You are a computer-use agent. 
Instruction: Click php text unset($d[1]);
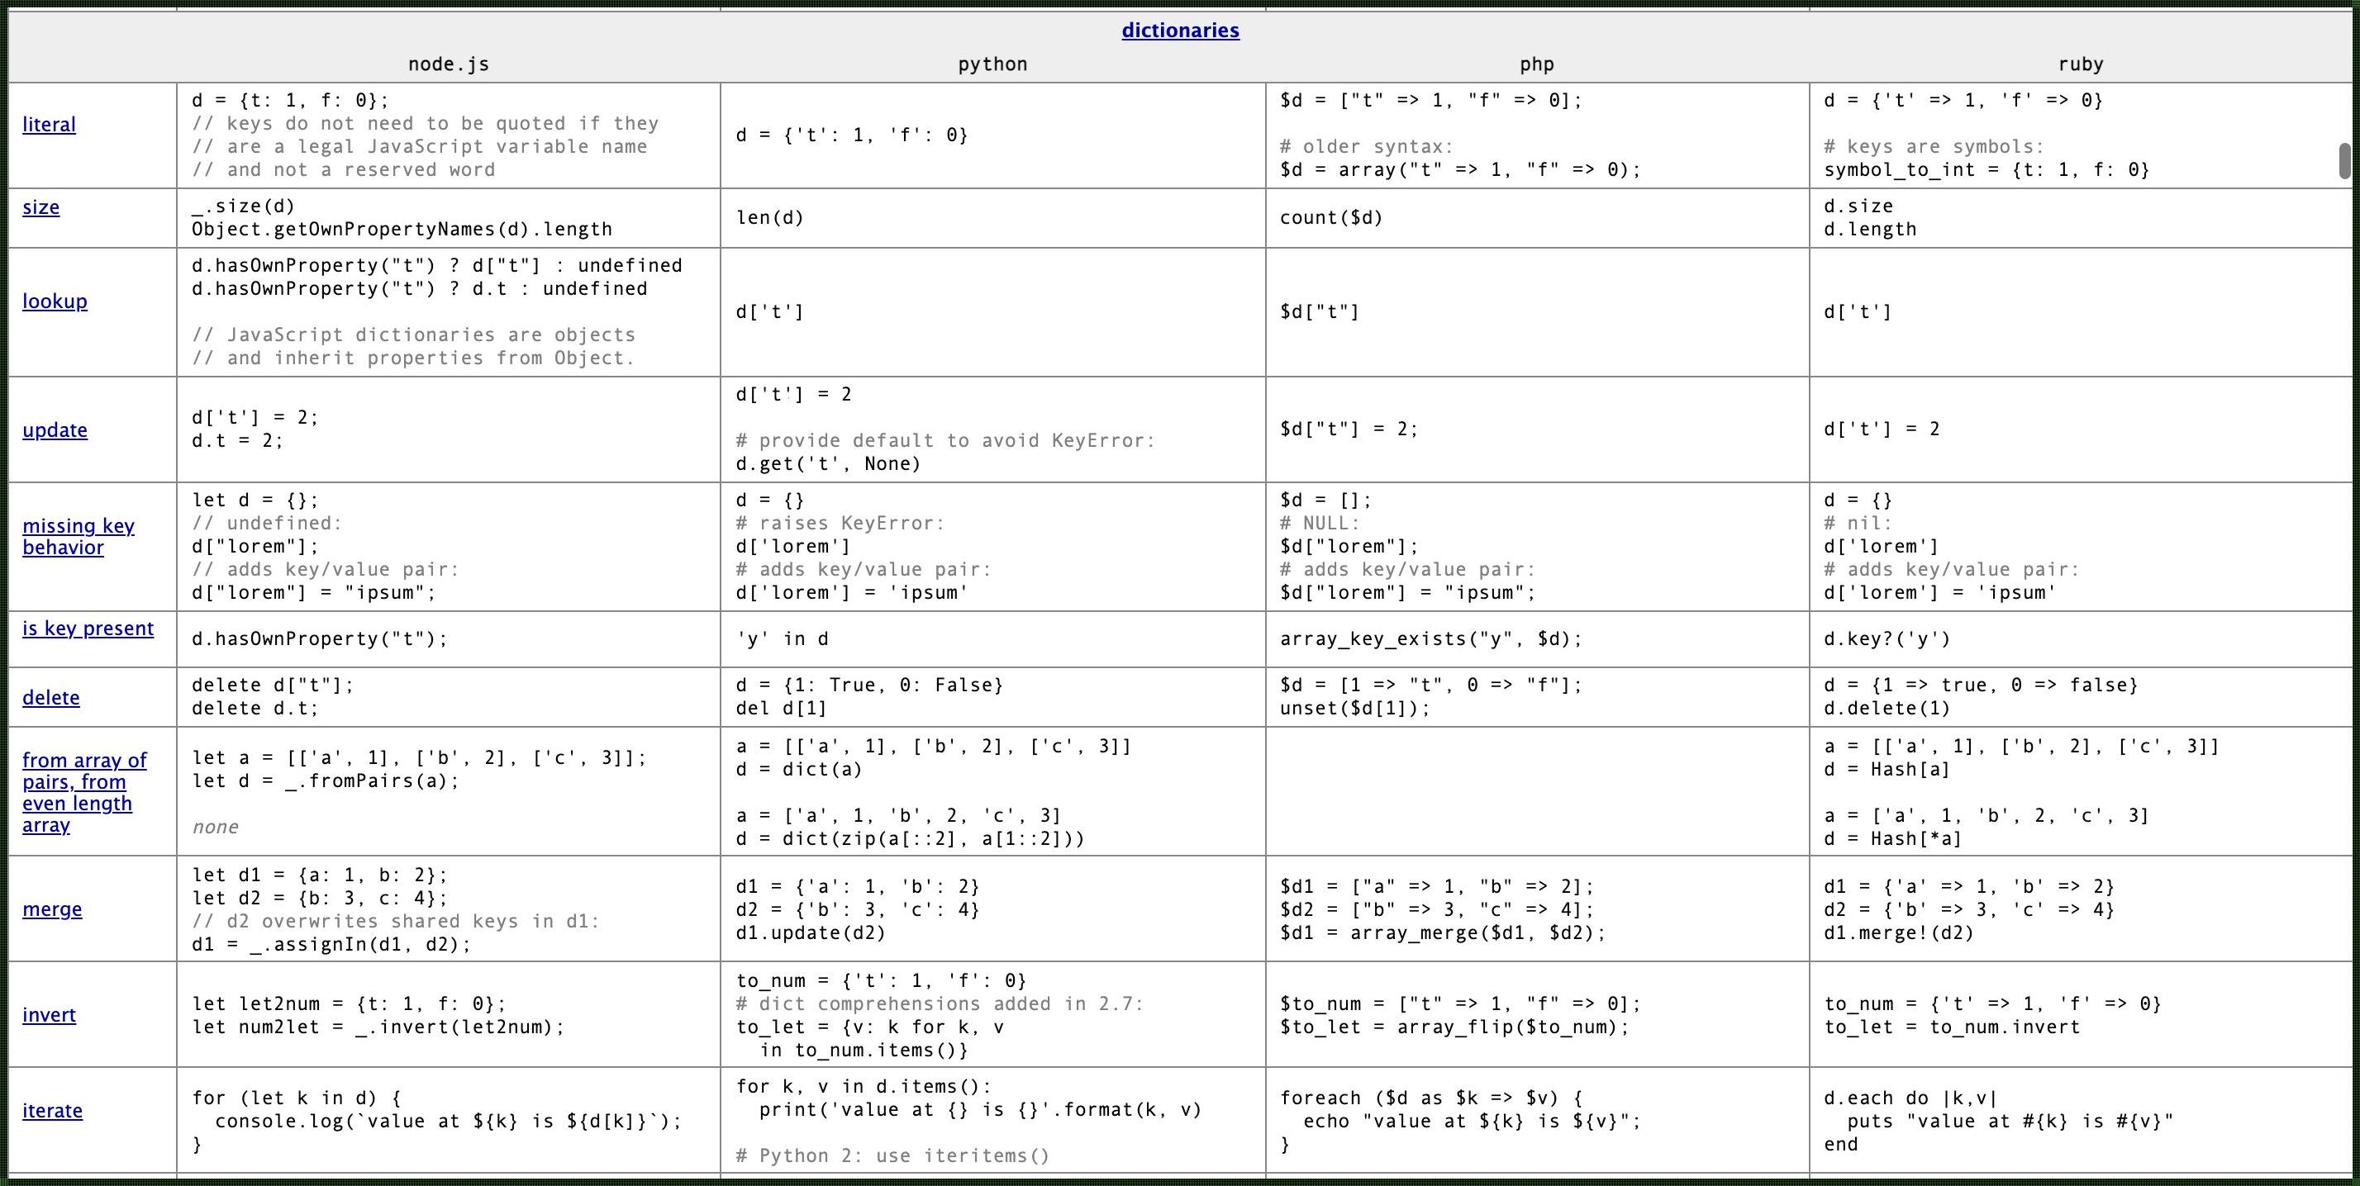pyautogui.click(x=1354, y=709)
